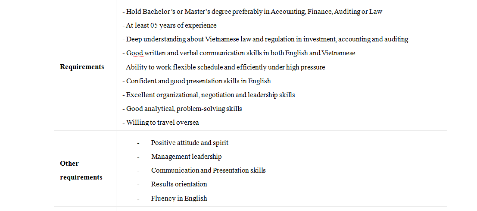Click the "Communication and Presentation skills" item
Screen dimensions: 477x211
(208, 170)
